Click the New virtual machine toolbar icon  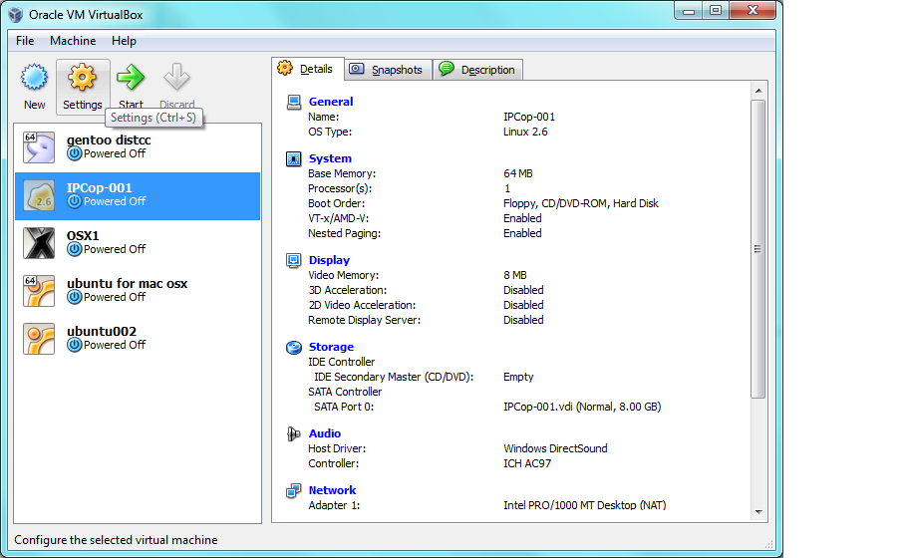pyautogui.click(x=35, y=78)
